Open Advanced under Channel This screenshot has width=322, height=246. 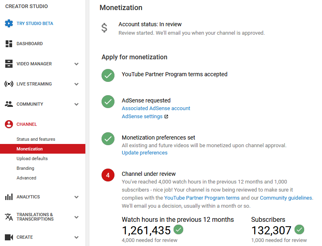[x=26, y=178]
